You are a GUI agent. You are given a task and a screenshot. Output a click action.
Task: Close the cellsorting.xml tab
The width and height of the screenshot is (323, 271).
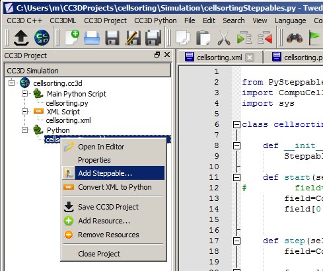250,58
